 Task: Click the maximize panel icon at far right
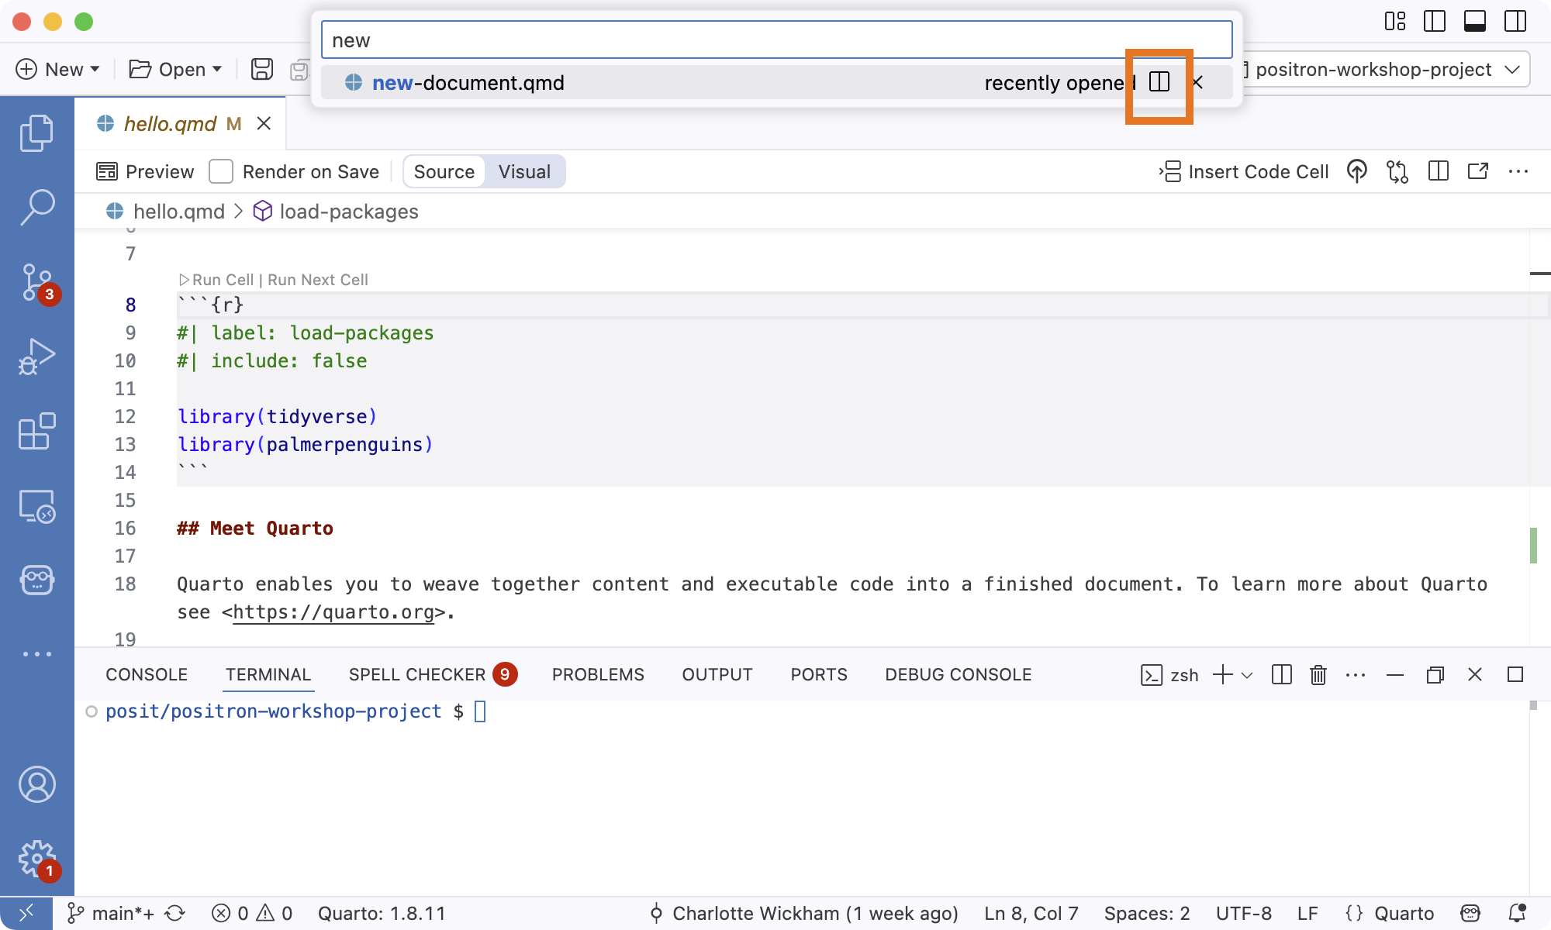click(1515, 674)
